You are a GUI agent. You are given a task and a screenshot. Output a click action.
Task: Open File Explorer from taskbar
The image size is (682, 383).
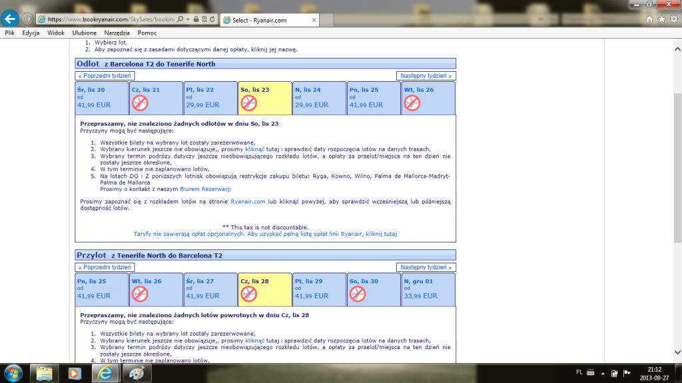click(x=45, y=373)
